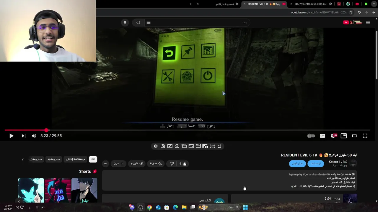Image resolution: width=378 pixels, height=212 pixels.
Task: Open site settings tune icon in address bar
Action: point(351,12)
